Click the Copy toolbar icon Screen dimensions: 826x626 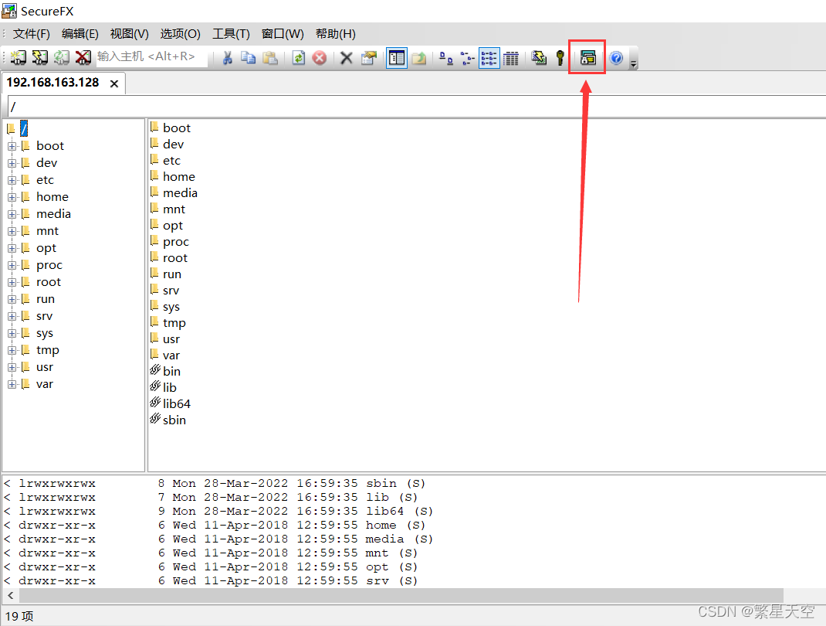(x=248, y=57)
